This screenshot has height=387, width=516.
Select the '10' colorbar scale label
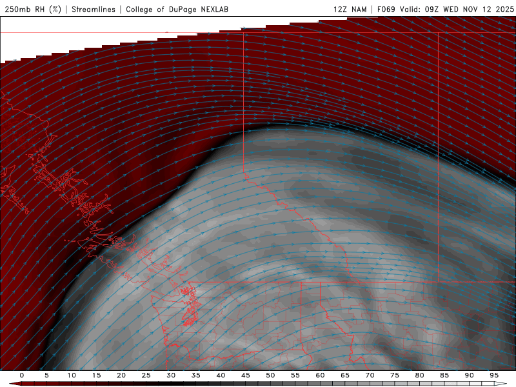(72, 375)
